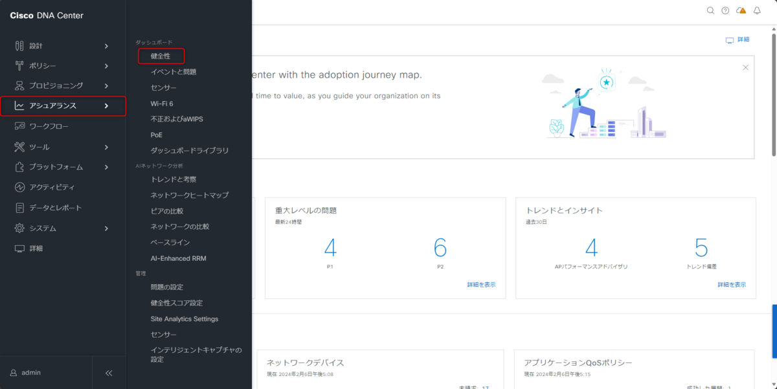This screenshot has height=389, width=777.
Task: Click the ネットワークデバイス card title
Action: click(x=306, y=363)
